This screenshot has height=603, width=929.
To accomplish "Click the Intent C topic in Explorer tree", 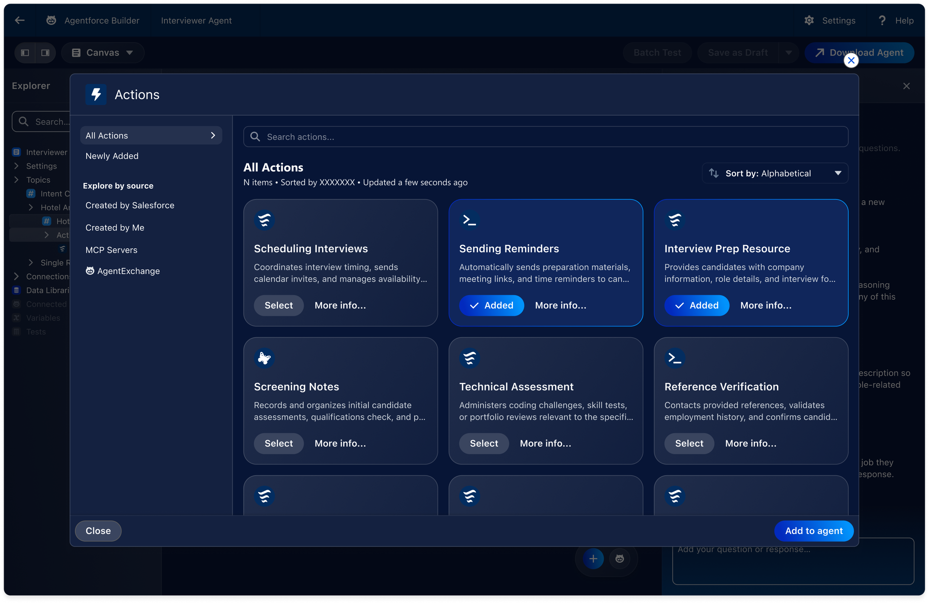I will click(x=55, y=193).
